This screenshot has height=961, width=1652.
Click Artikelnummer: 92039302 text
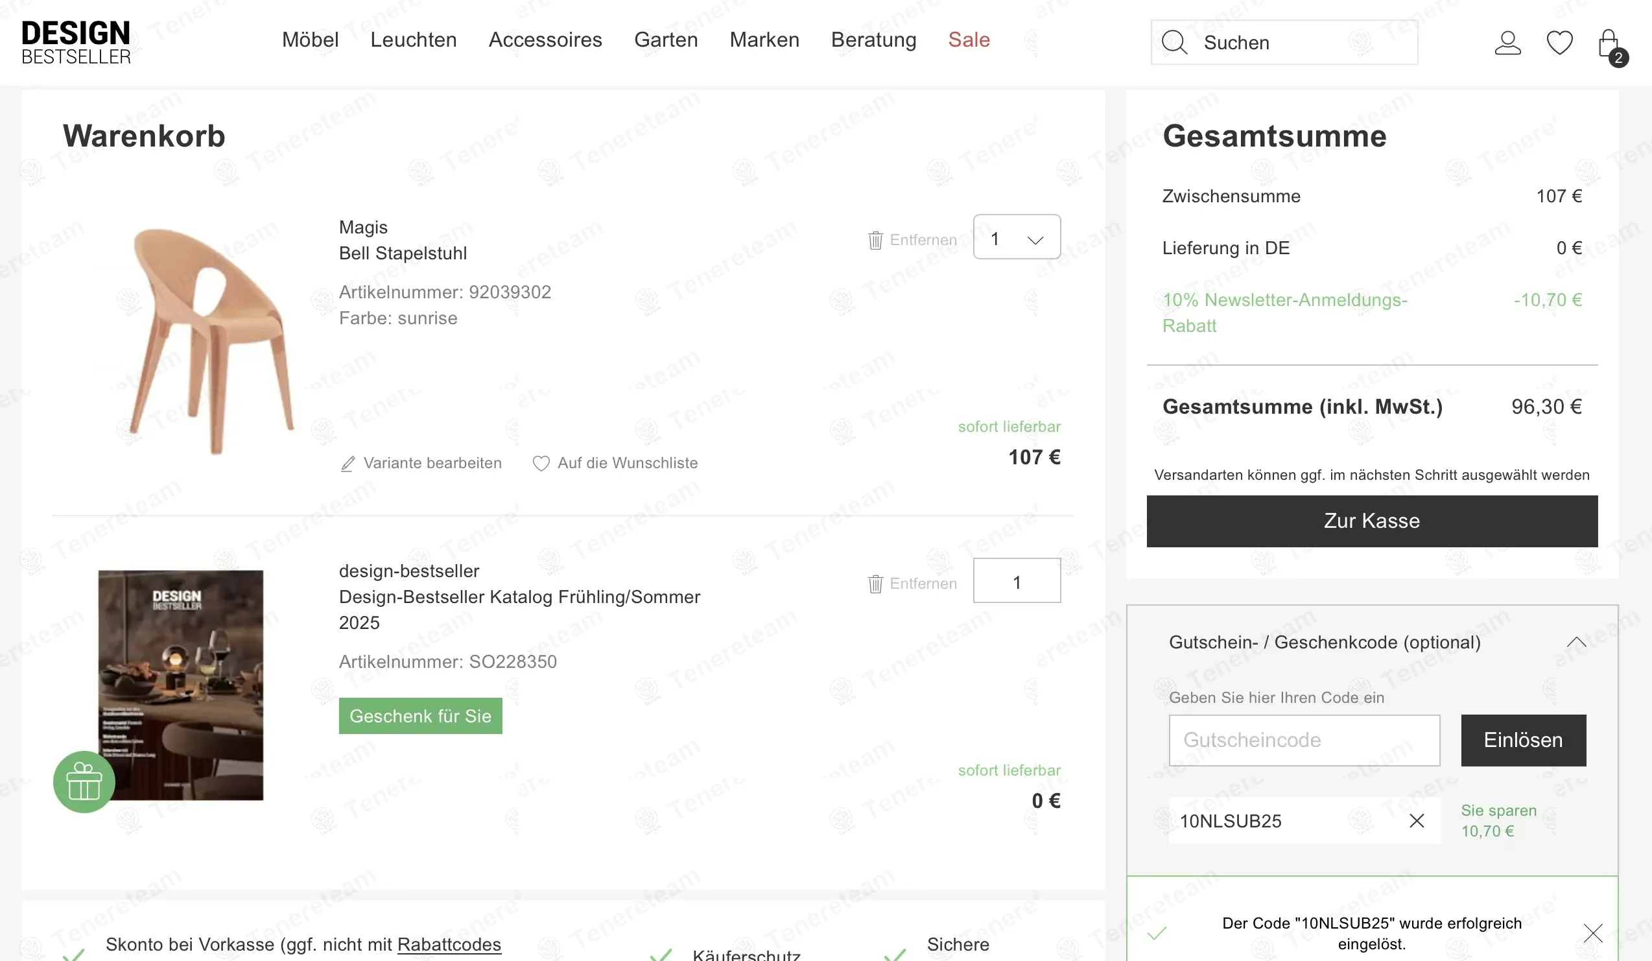445,292
